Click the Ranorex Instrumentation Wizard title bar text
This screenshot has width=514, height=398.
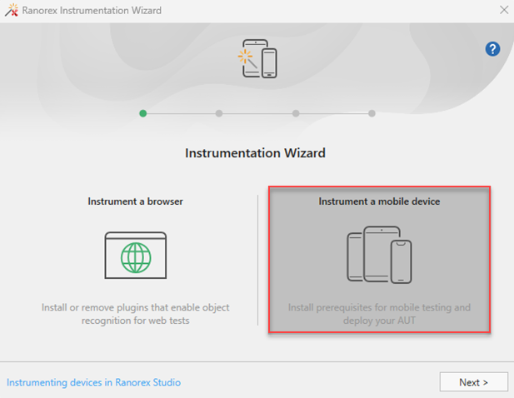[x=92, y=11]
